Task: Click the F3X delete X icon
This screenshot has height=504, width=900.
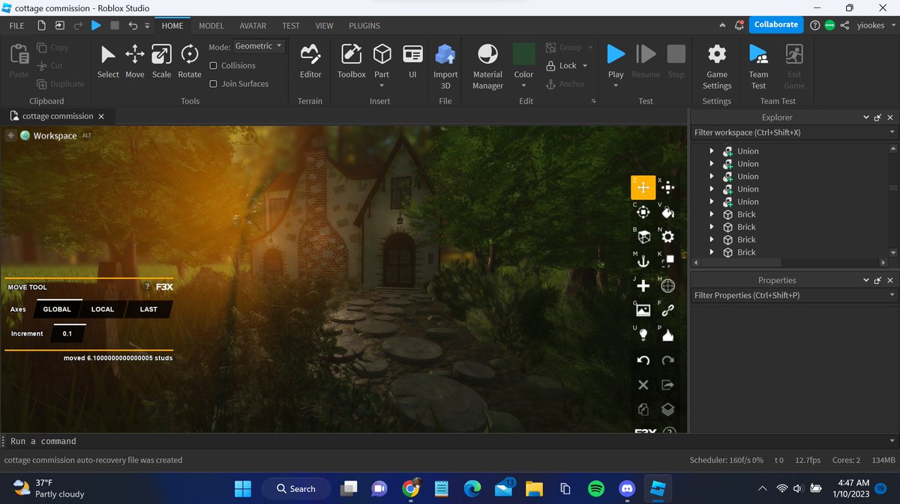Action: 643,385
